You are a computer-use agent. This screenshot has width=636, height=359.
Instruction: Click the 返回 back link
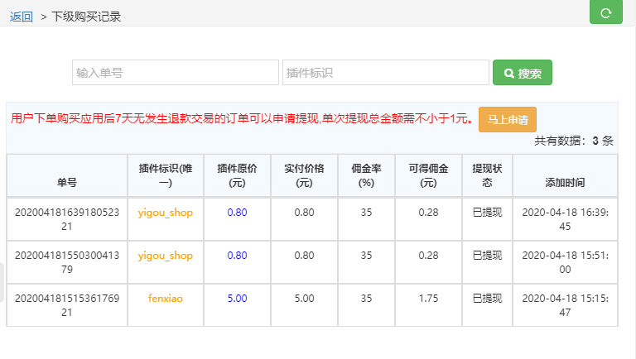[x=22, y=17]
